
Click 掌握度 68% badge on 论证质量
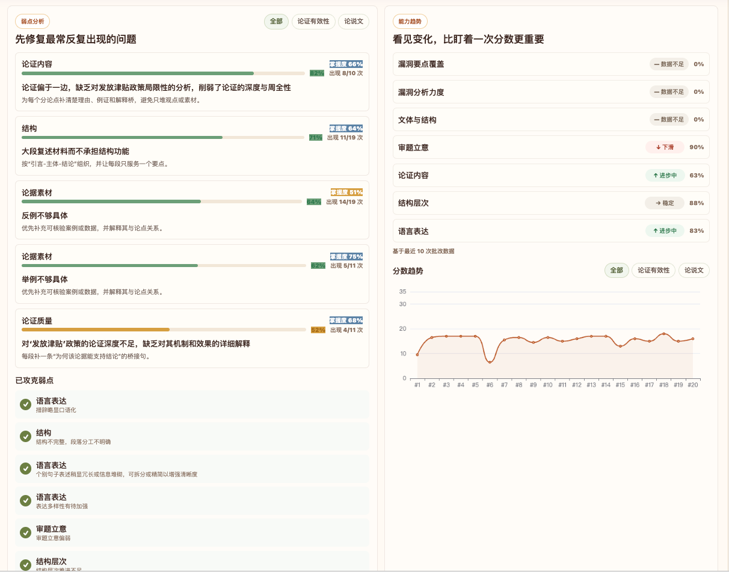click(x=346, y=320)
